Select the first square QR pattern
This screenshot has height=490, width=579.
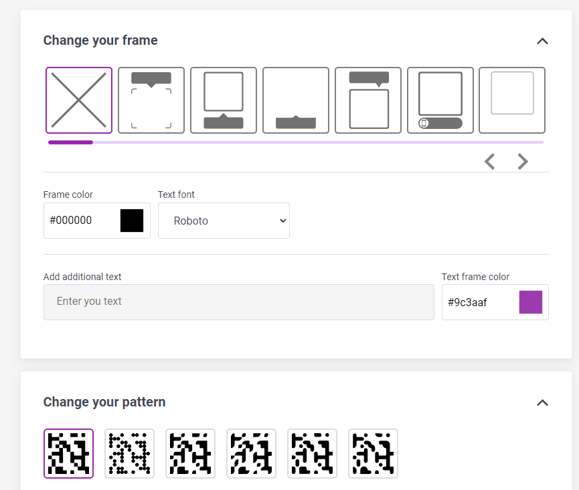coord(68,453)
